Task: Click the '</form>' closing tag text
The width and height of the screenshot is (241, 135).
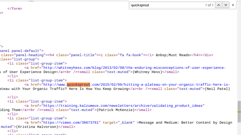Action: pyautogui.click(x=15, y=8)
